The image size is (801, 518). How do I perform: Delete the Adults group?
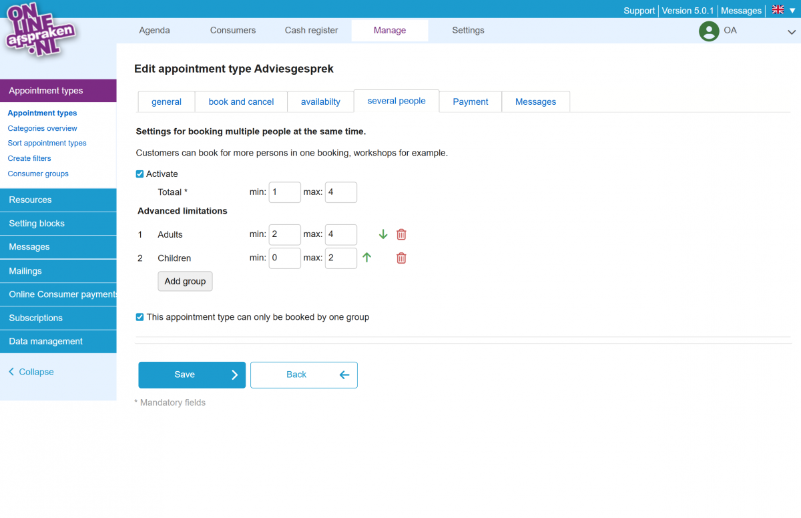tap(401, 234)
